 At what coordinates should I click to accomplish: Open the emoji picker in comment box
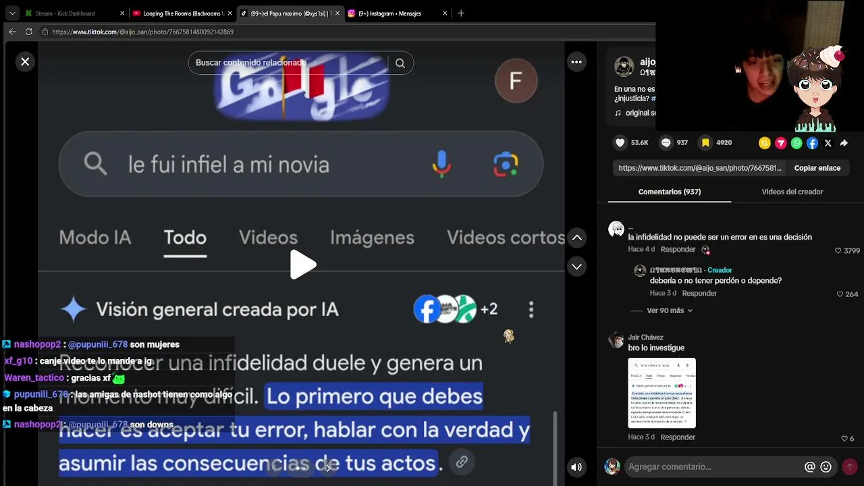(826, 467)
